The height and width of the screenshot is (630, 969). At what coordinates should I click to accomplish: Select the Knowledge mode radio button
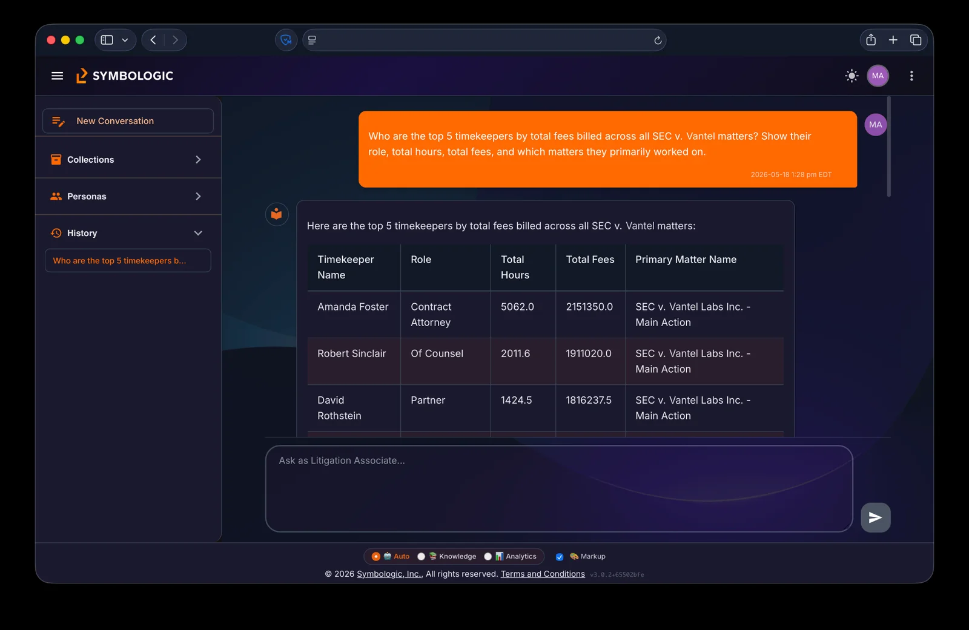click(x=422, y=556)
